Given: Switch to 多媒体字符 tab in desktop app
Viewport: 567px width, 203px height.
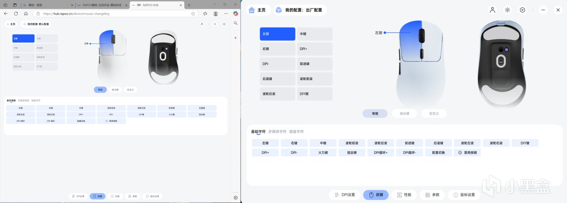Looking at the screenshot, I should pyautogui.click(x=277, y=132).
